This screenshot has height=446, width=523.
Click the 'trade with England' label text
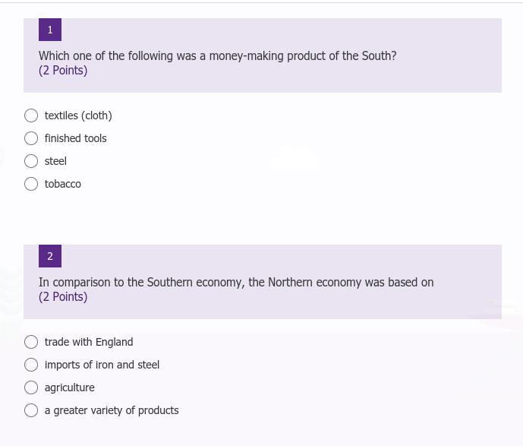pyautogui.click(x=89, y=342)
